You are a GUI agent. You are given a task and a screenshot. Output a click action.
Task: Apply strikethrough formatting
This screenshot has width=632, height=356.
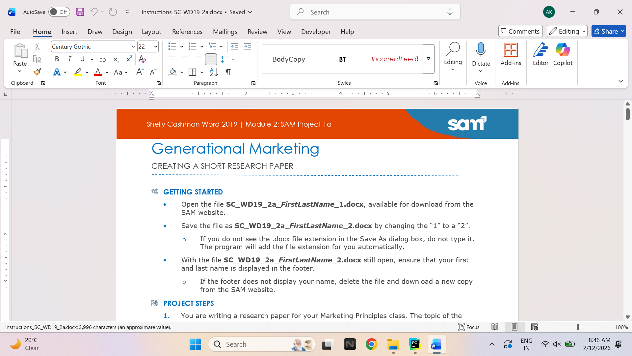[103, 59]
